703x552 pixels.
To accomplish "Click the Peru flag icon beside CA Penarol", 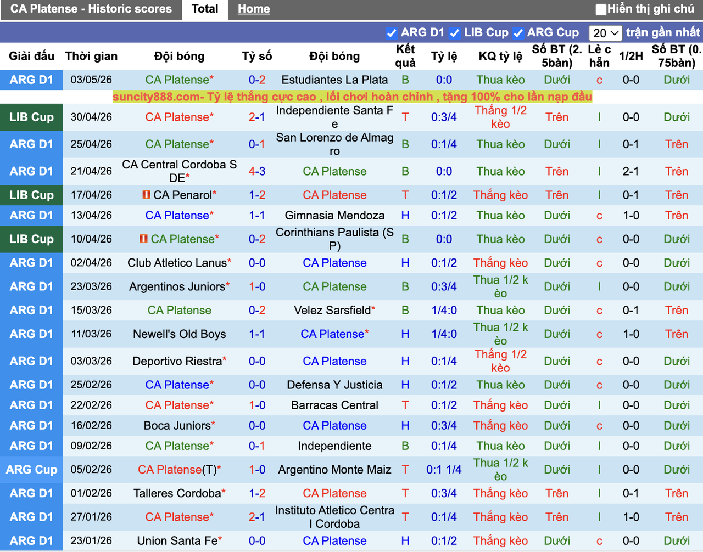I will pyautogui.click(x=146, y=195).
